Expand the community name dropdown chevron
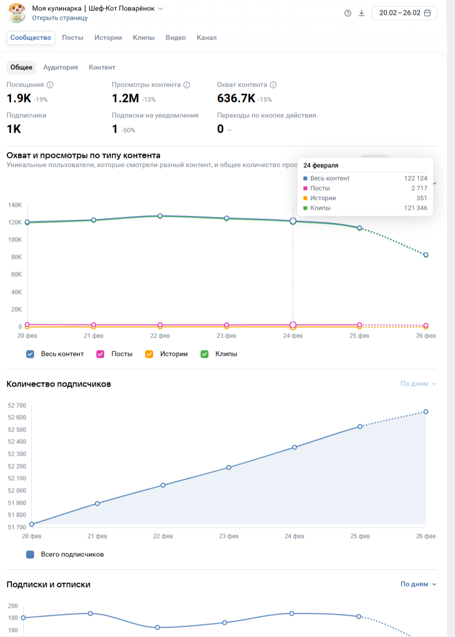Image resolution: width=455 pixels, height=637 pixels. 161,8
